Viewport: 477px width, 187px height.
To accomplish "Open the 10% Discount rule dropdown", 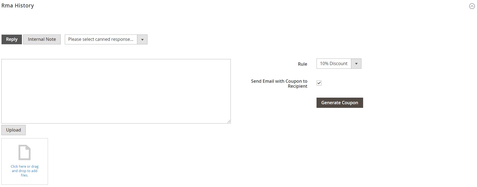I will tap(339, 64).
